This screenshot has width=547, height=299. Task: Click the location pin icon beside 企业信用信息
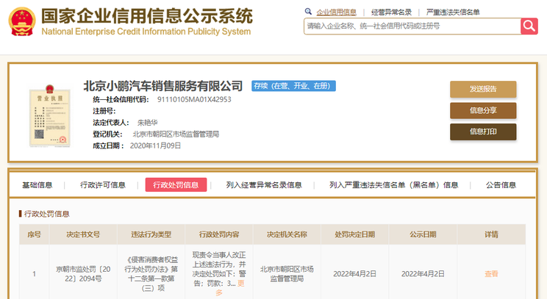point(309,12)
